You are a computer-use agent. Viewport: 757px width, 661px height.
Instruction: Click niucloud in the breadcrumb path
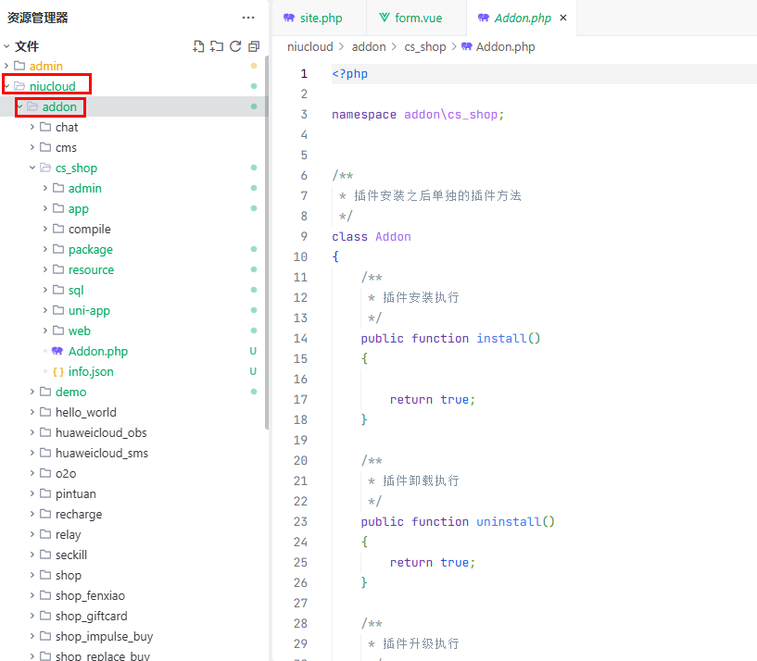tap(309, 46)
